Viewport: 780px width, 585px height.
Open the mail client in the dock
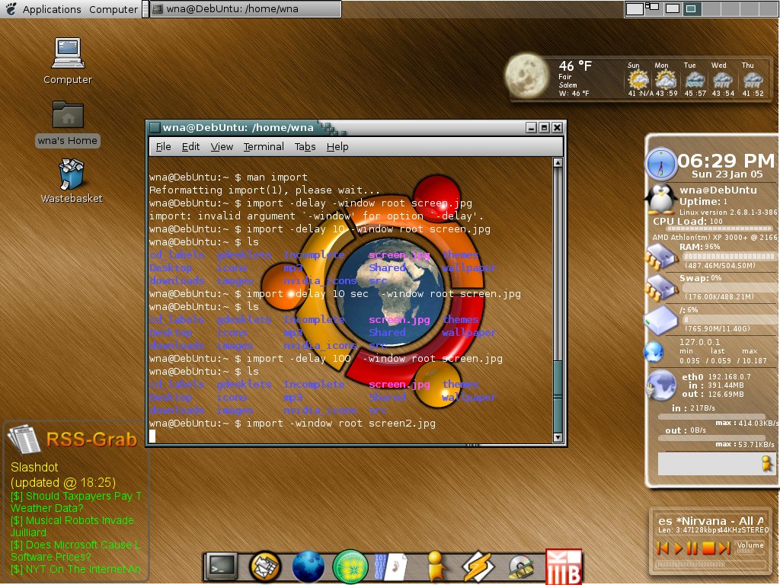(264, 567)
